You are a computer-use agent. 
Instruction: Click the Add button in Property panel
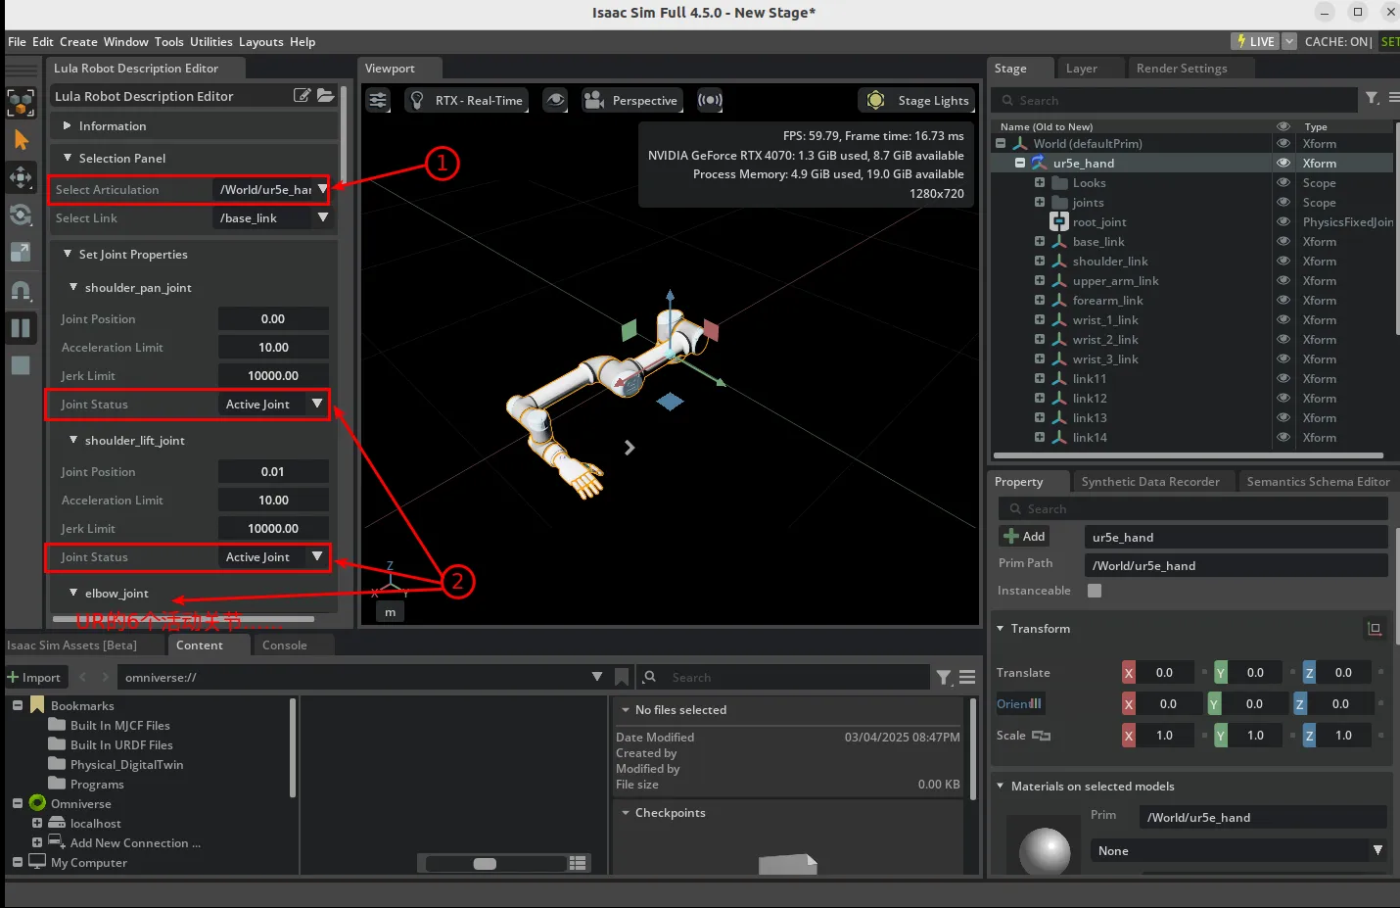(x=1024, y=536)
